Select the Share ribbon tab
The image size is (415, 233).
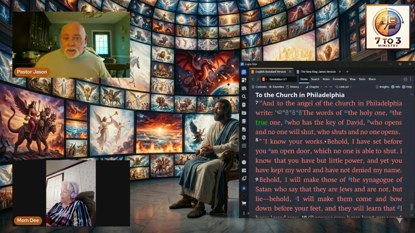pyautogui.click(x=372, y=79)
